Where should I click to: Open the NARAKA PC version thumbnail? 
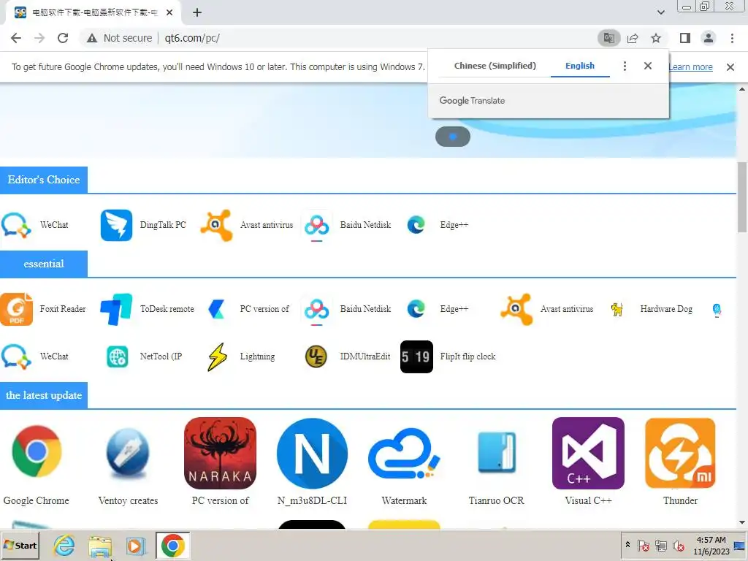tap(220, 453)
